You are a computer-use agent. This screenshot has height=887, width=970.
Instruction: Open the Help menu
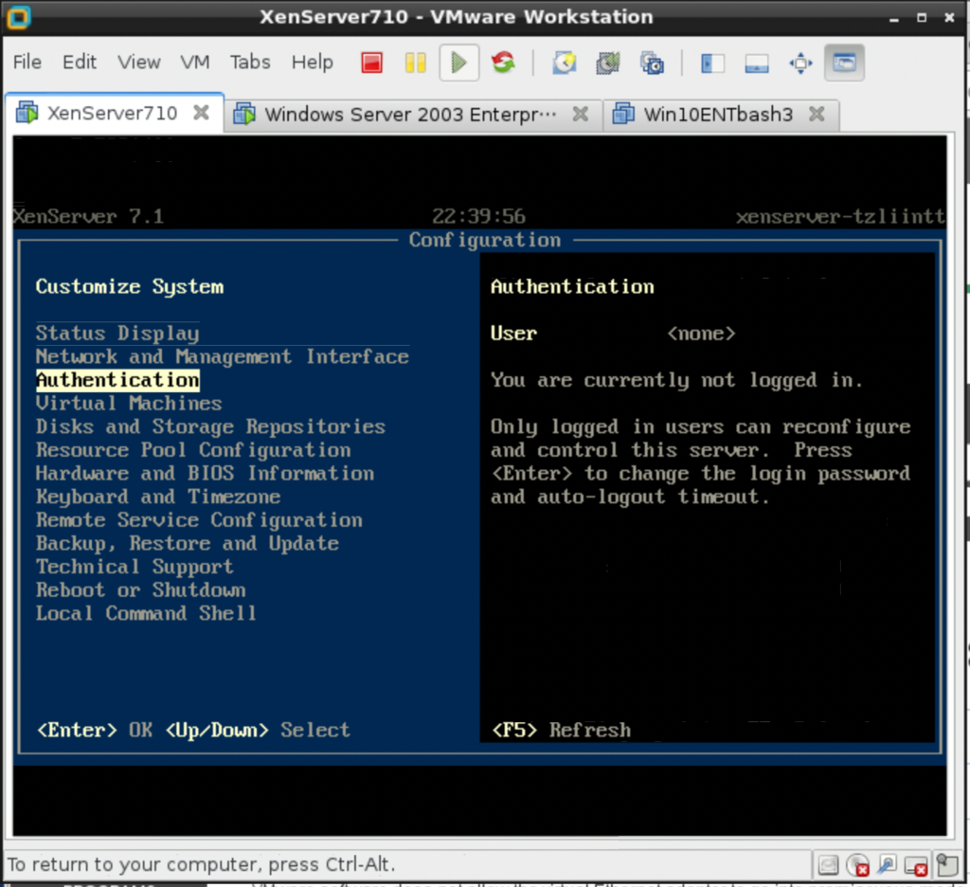pyautogui.click(x=313, y=62)
